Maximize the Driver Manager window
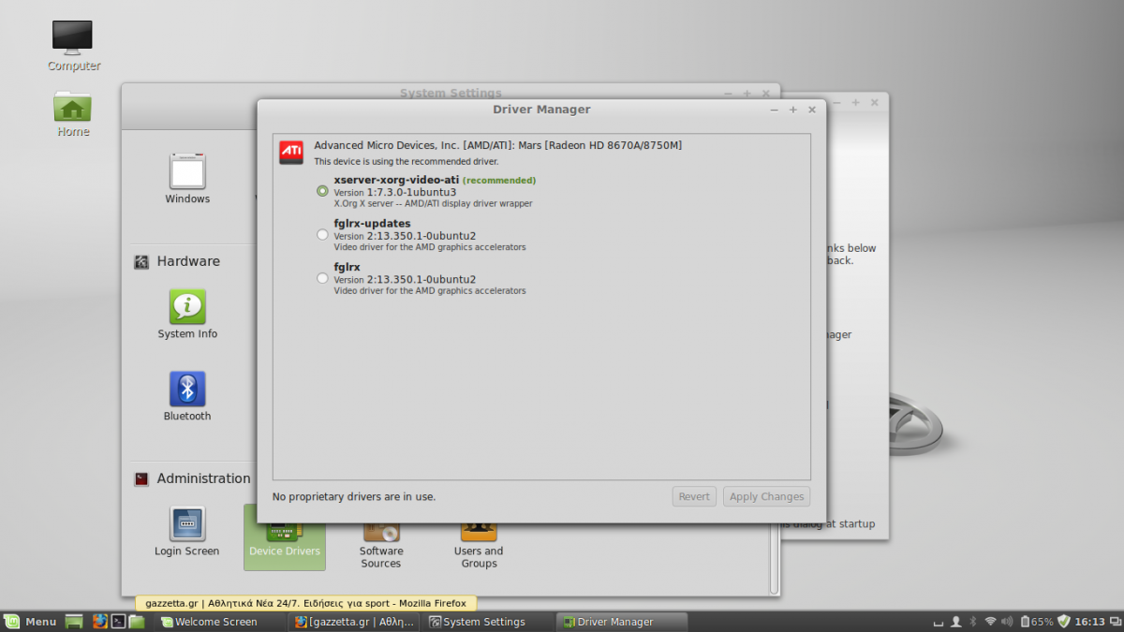 [x=792, y=110]
